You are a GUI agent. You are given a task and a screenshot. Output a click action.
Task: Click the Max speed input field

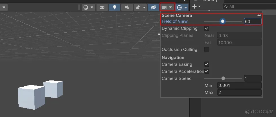(239, 93)
